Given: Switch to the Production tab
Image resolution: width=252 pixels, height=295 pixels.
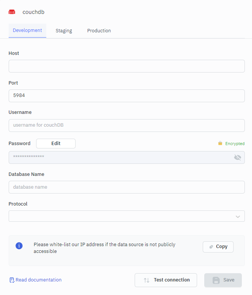Looking at the screenshot, I should [x=99, y=31].
